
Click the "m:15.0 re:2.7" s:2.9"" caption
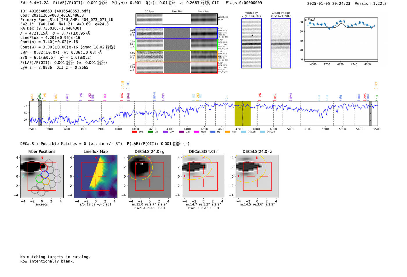click(x=150, y=204)
